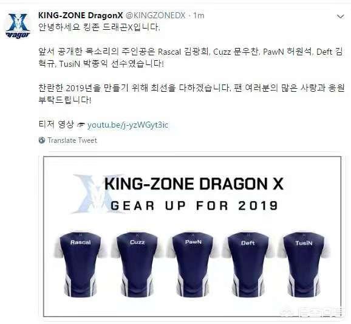The width and height of the screenshot is (351, 324).
Task: Click the tweet line mentioning 2019년
Action: pos(191,88)
